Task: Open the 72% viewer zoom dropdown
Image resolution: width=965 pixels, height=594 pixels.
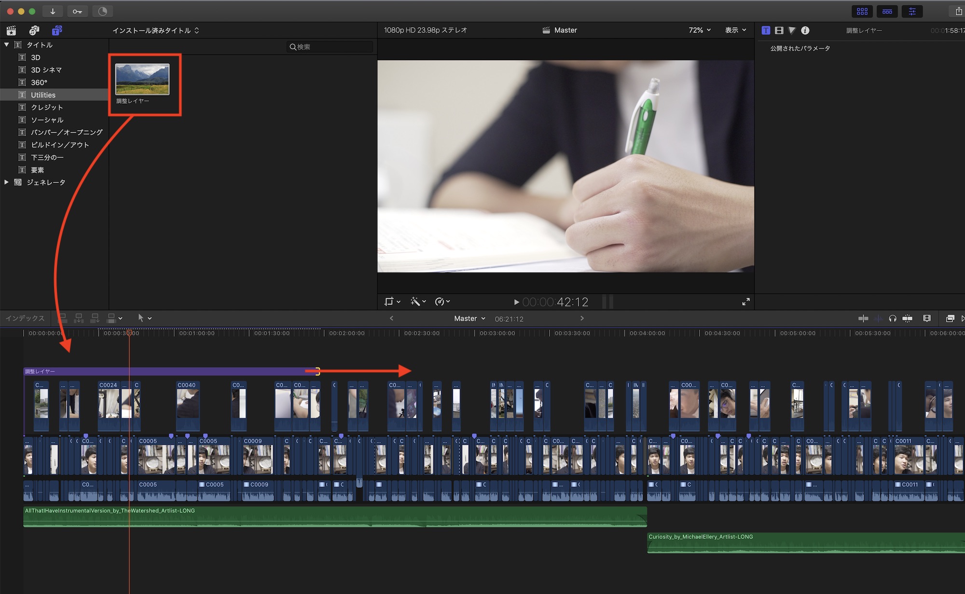Action: [x=699, y=30]
